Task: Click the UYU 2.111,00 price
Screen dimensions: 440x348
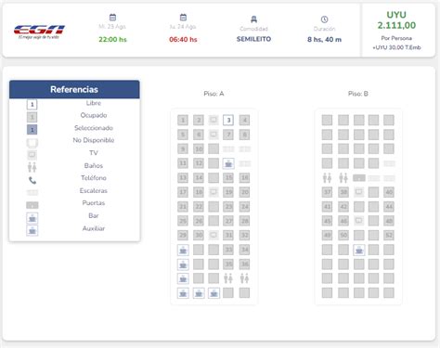Action: (396, 20)
